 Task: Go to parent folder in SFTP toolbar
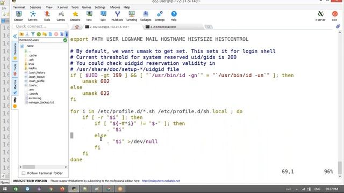point(21,34)
